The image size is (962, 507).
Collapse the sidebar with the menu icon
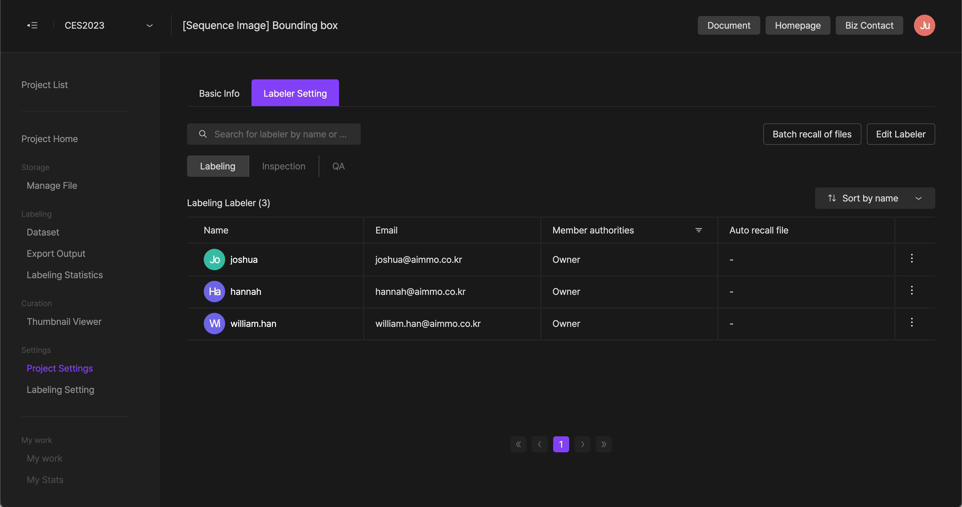point(32,25)
